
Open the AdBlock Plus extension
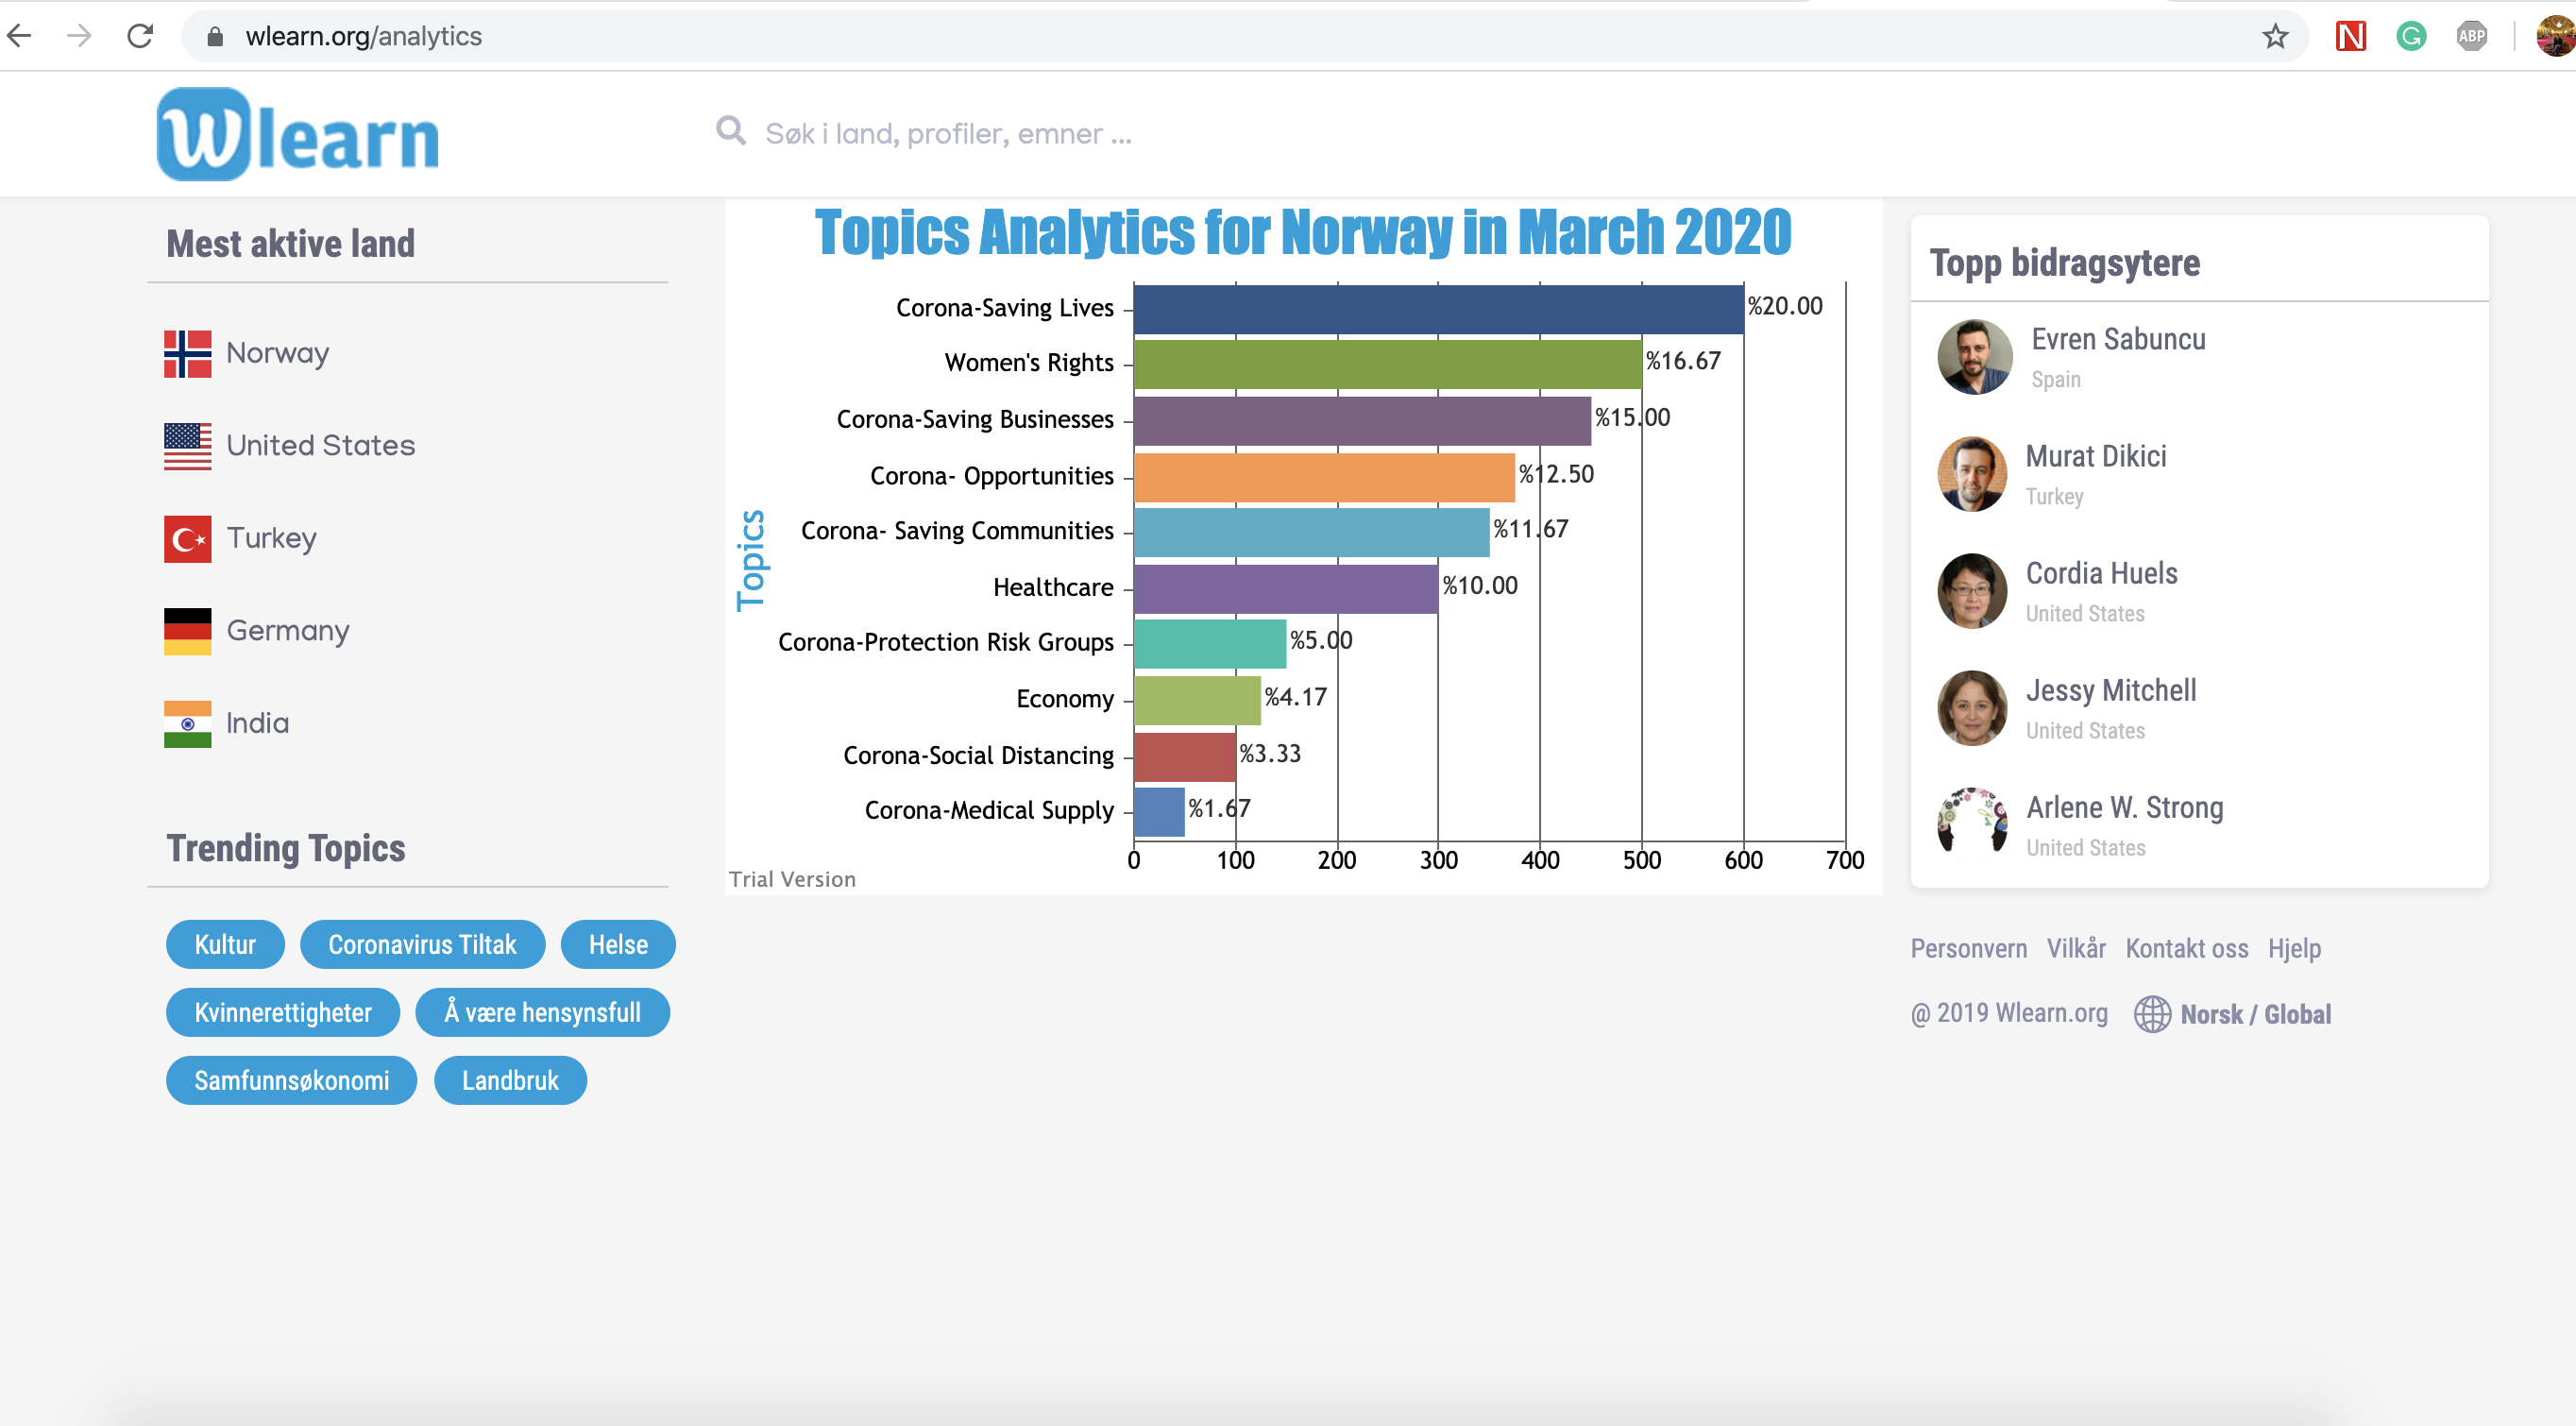pyautogui.click(x=2471, y=37)
